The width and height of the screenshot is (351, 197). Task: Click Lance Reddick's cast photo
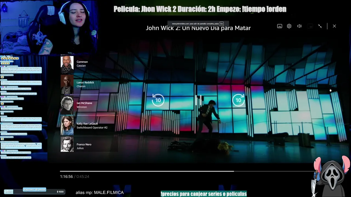coord(67,84)
